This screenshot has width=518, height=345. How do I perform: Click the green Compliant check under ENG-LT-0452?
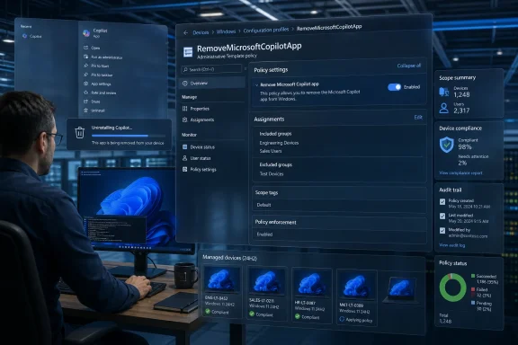(x=208, y=311)
